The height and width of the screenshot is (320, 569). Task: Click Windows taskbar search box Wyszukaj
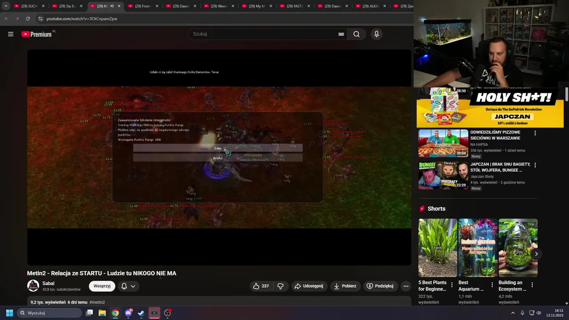tap(49, 313)
